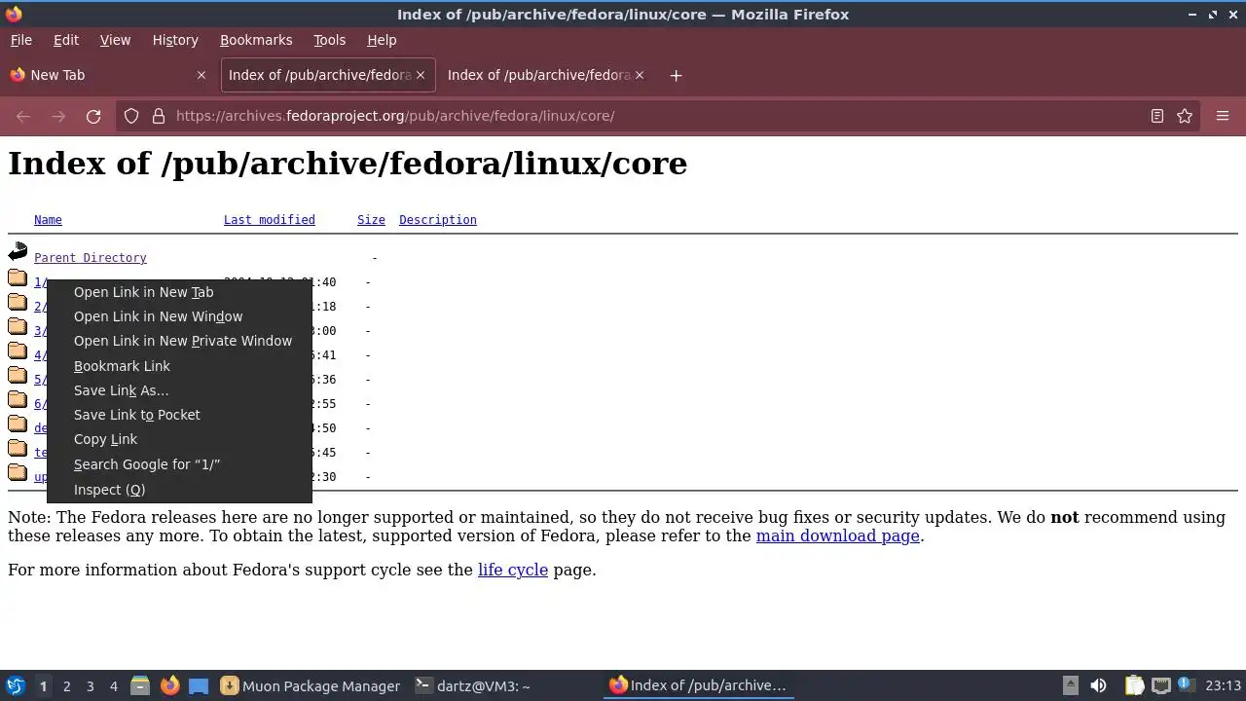
Task: Click the folder icon in the 4/ row
Action: pyautogui.click(x=18, y=351)
